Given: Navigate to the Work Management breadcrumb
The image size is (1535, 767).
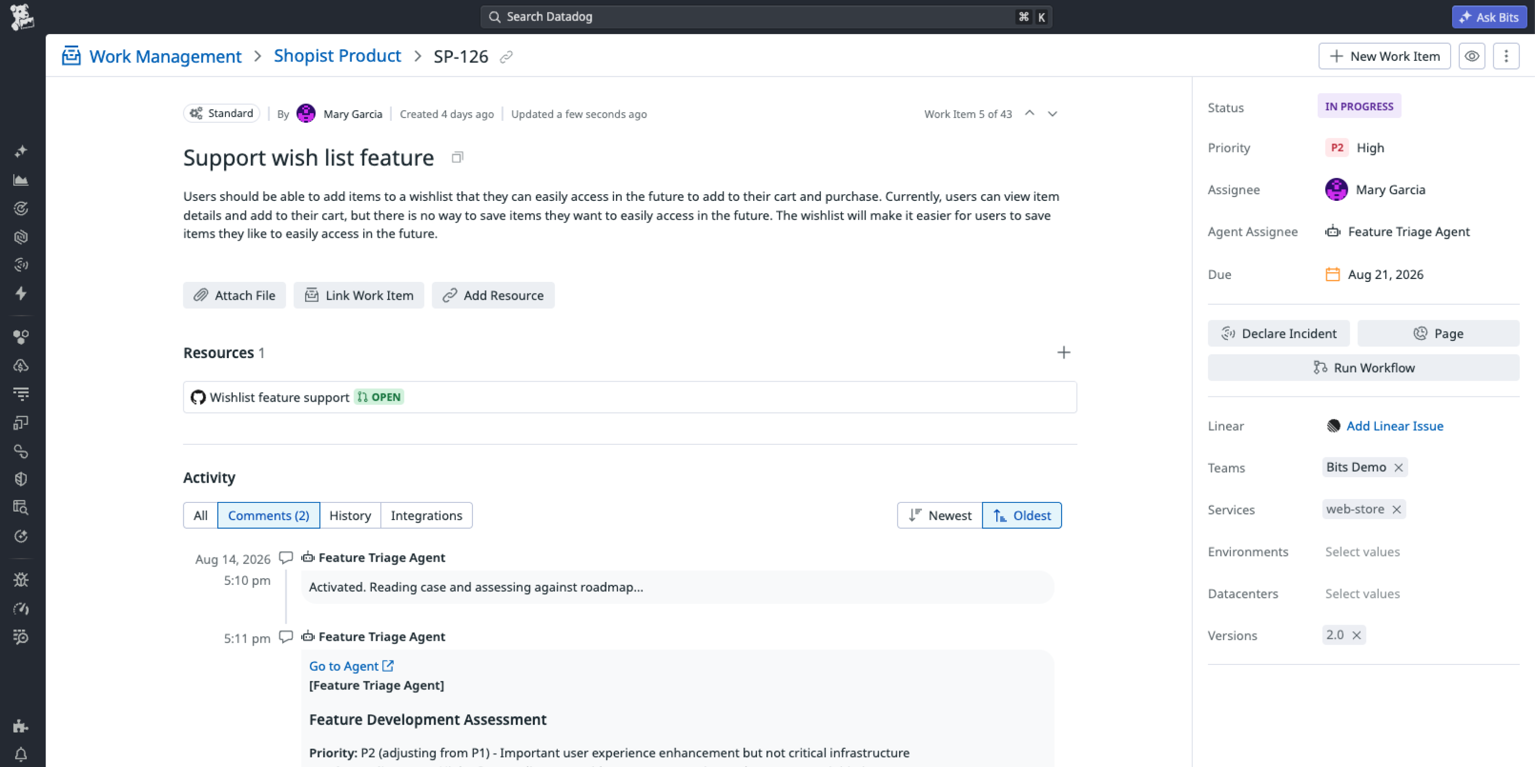Looking at the screenshot, I should pos(165,56).
